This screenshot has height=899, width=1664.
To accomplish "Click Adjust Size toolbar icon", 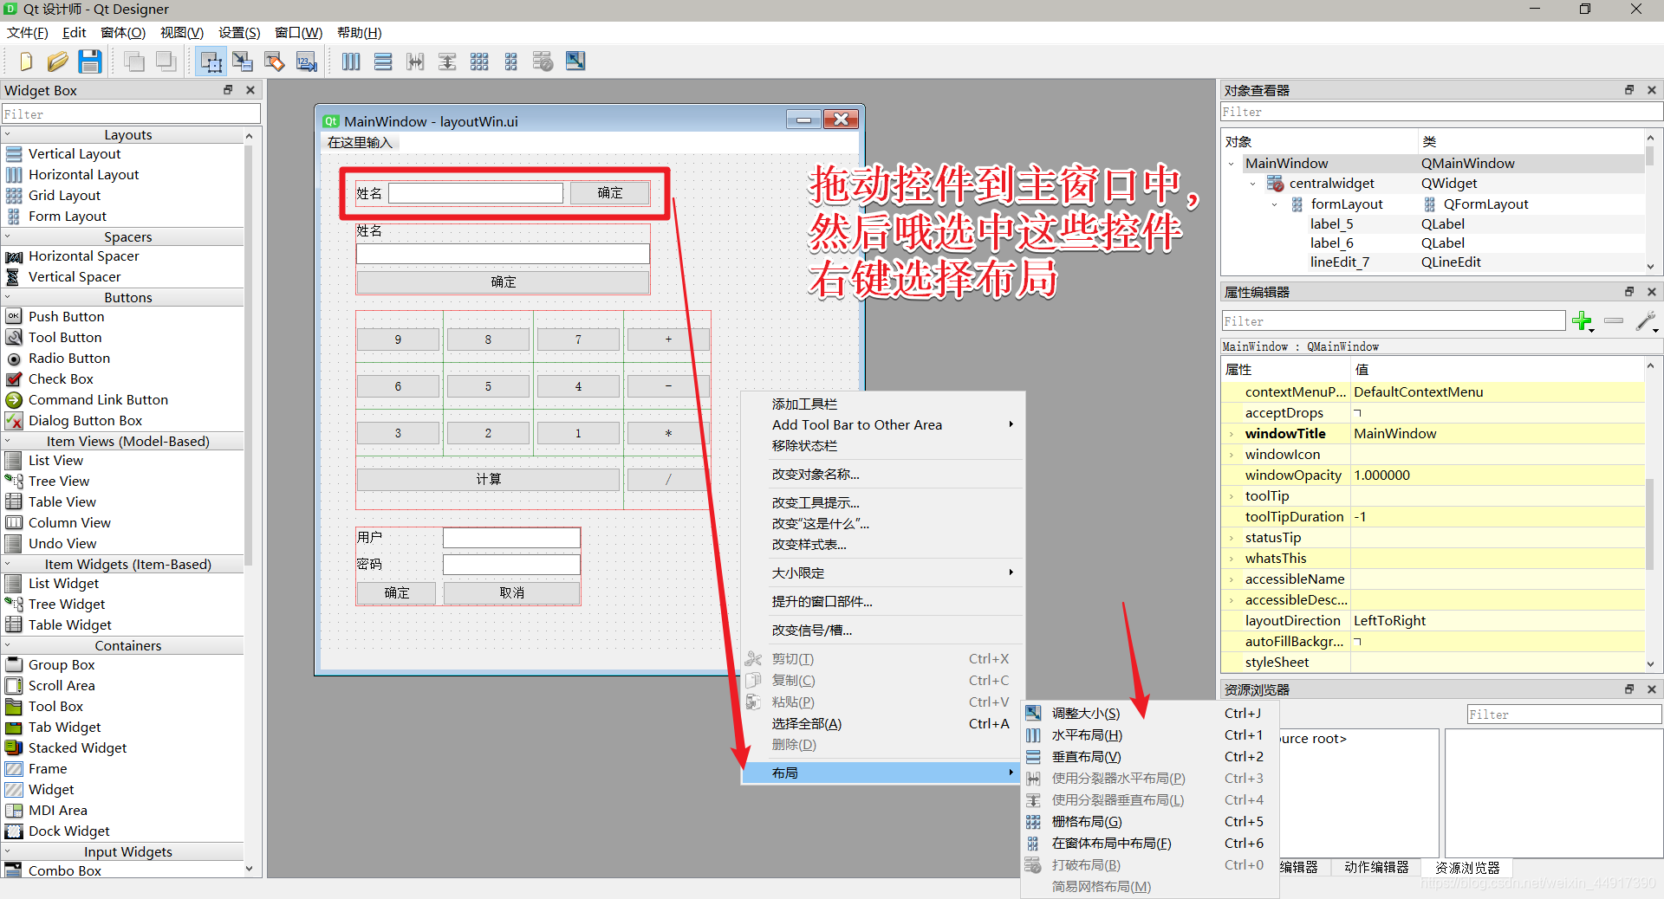I will tap(575, 61).
